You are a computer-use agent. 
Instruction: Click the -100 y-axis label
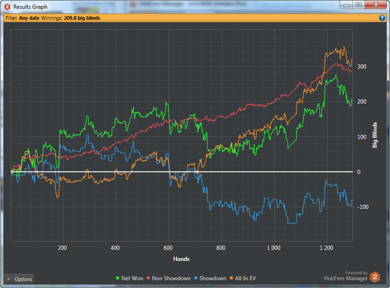click(363, 207)
